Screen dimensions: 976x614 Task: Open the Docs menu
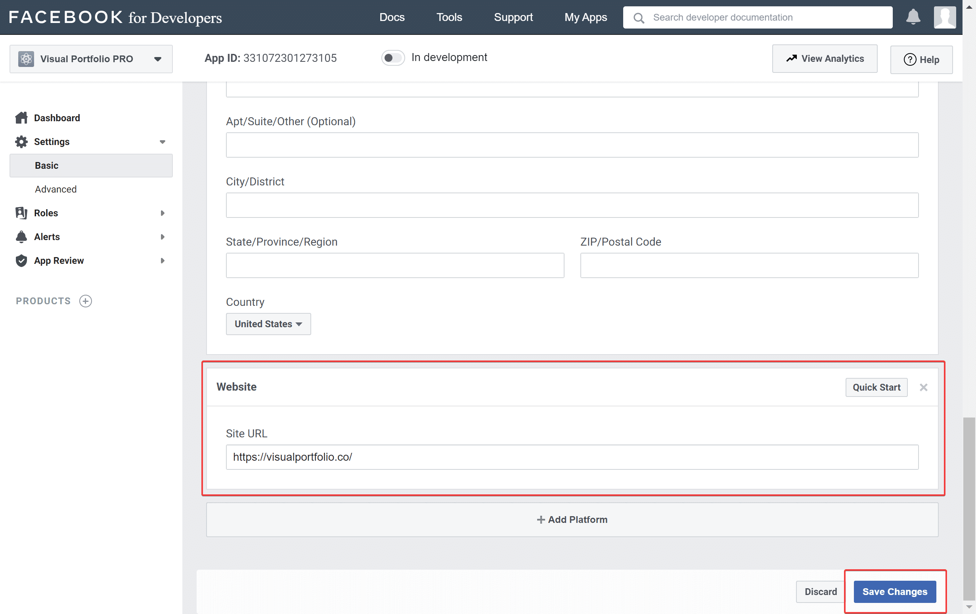(x=392, y=17)
